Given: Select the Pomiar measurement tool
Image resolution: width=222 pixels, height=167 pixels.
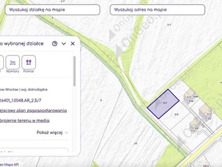Looking at the screenshot, I should coord(28,62).
